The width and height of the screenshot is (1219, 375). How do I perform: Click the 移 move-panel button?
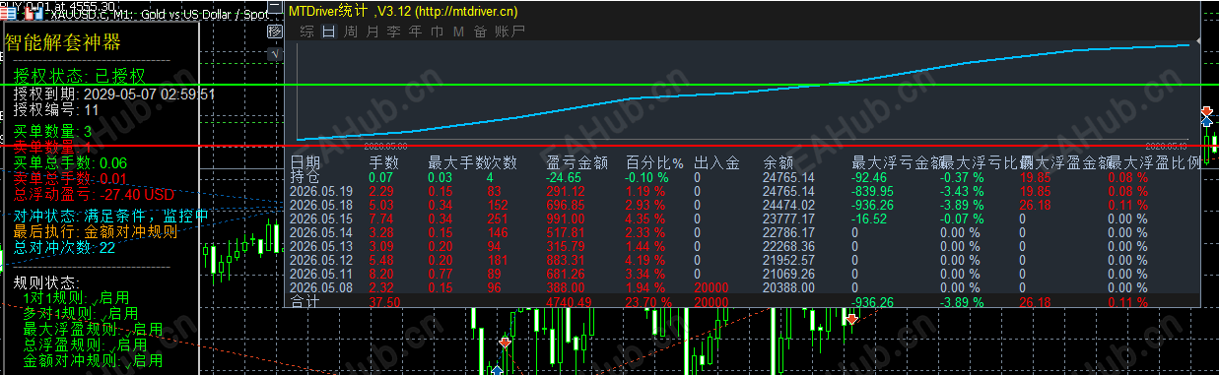[275, 32]
